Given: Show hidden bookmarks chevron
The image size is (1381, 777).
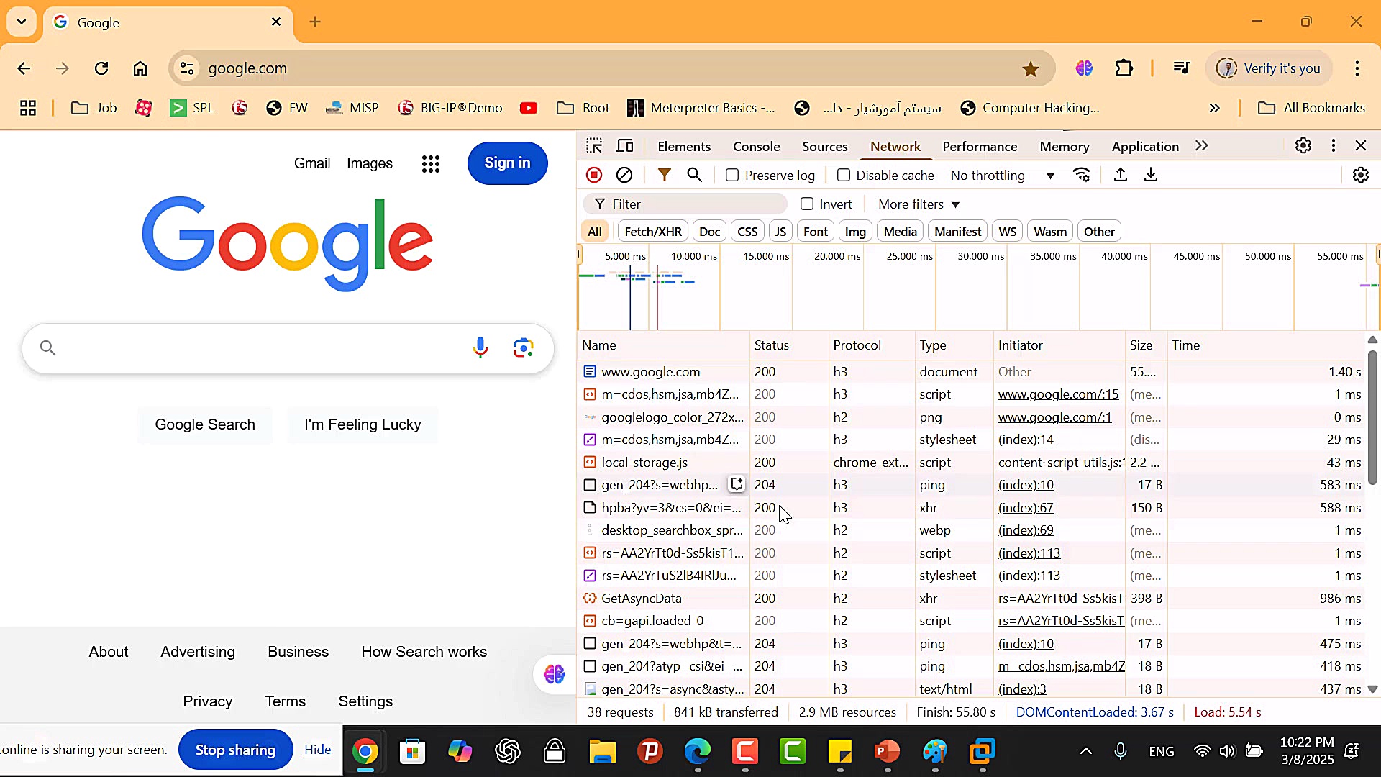Looking at the screenshot, I should (x=1215, y=108).
